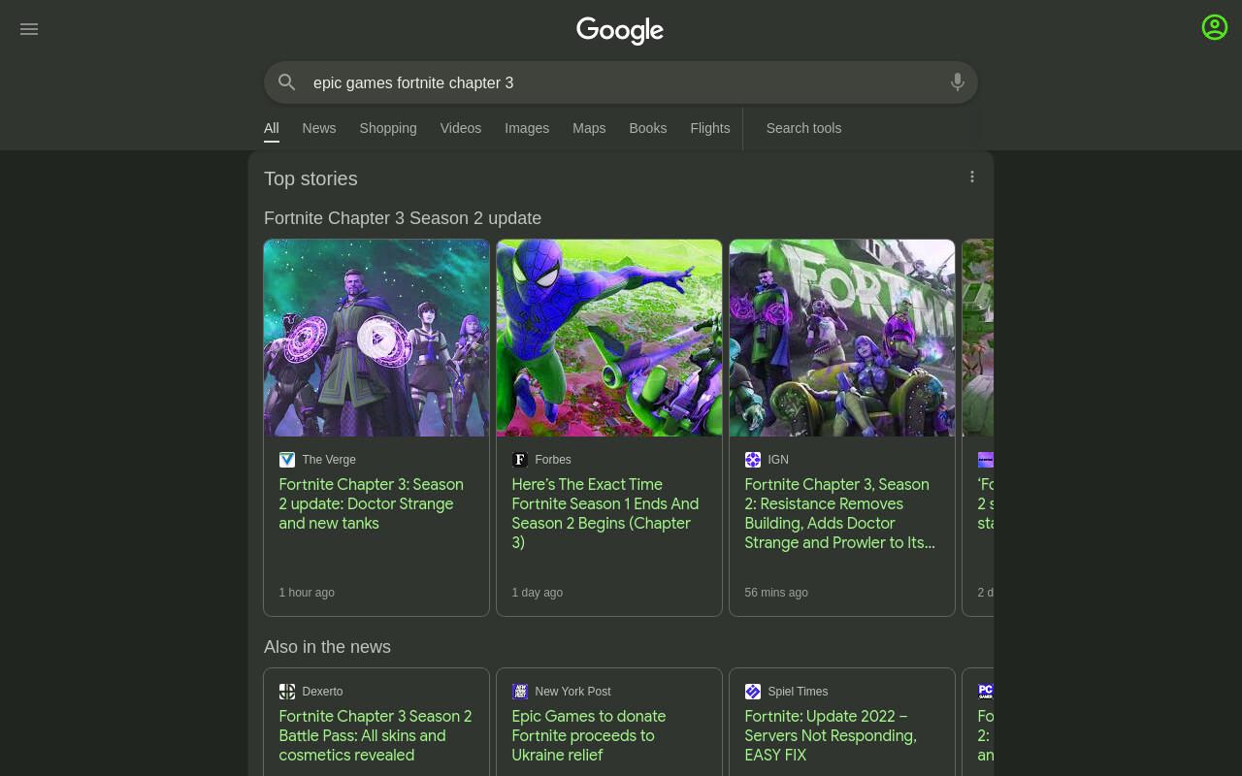
Task: Open Forbes exact time Season 2 article
Action: 605,514
